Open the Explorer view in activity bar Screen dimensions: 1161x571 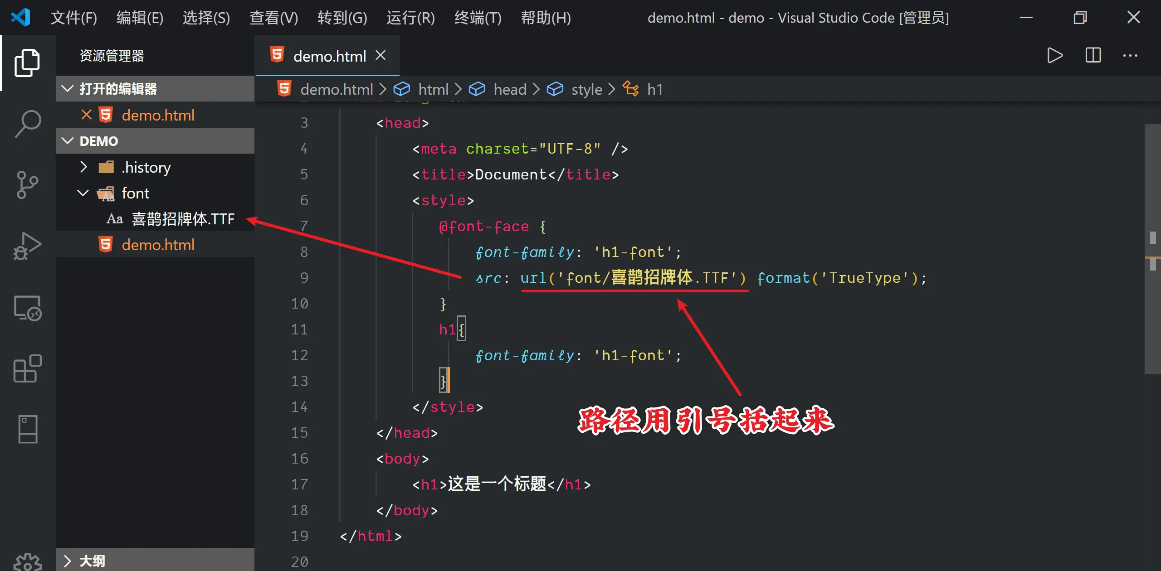(27, 63)
